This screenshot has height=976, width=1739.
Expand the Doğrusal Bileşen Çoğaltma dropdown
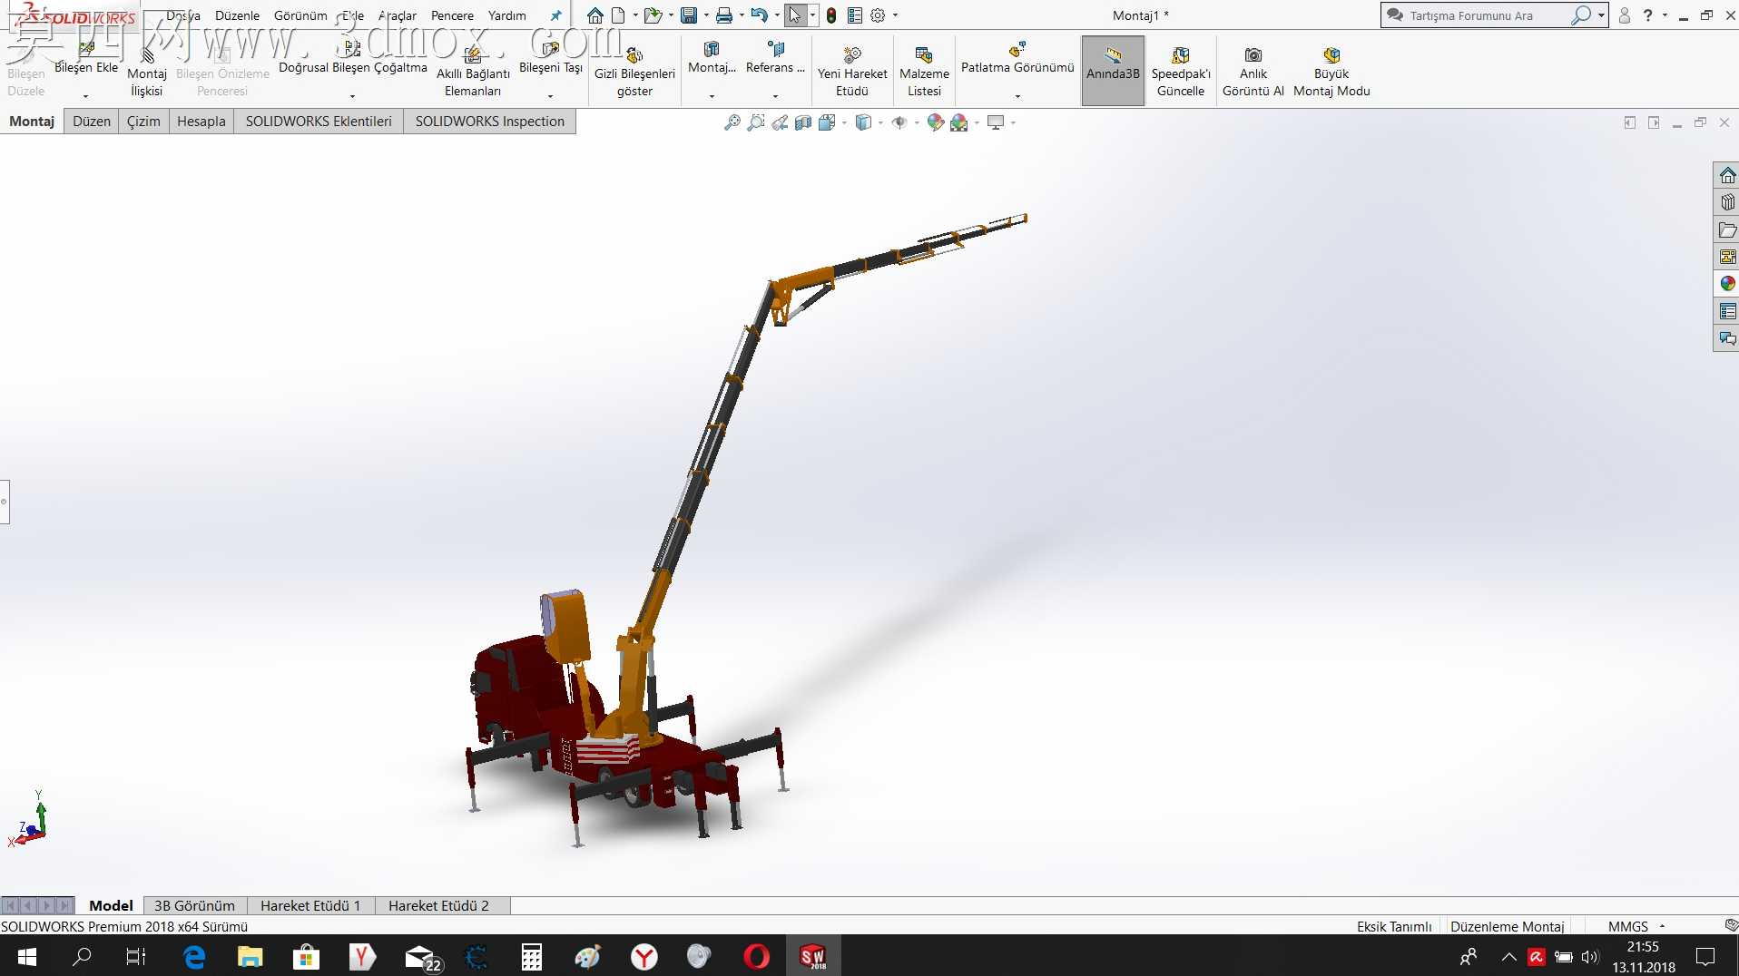[x=352, y=96]
